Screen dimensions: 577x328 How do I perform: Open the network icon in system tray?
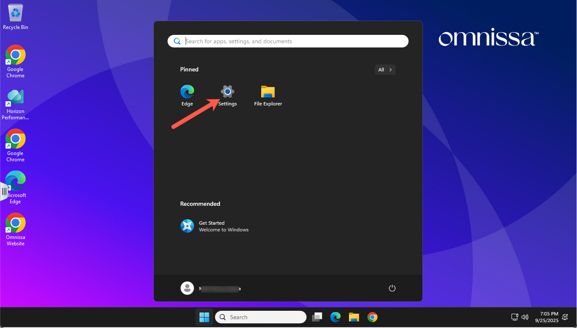tap(514, 317)
